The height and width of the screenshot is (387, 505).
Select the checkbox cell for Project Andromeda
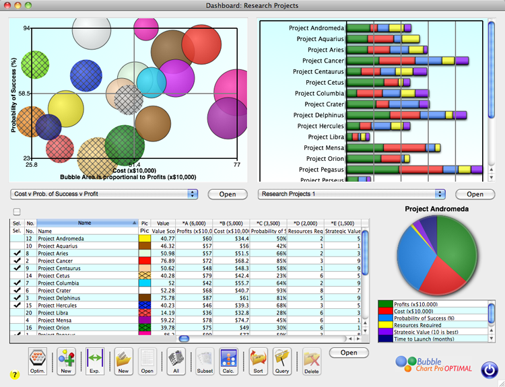tap(16, 238)
